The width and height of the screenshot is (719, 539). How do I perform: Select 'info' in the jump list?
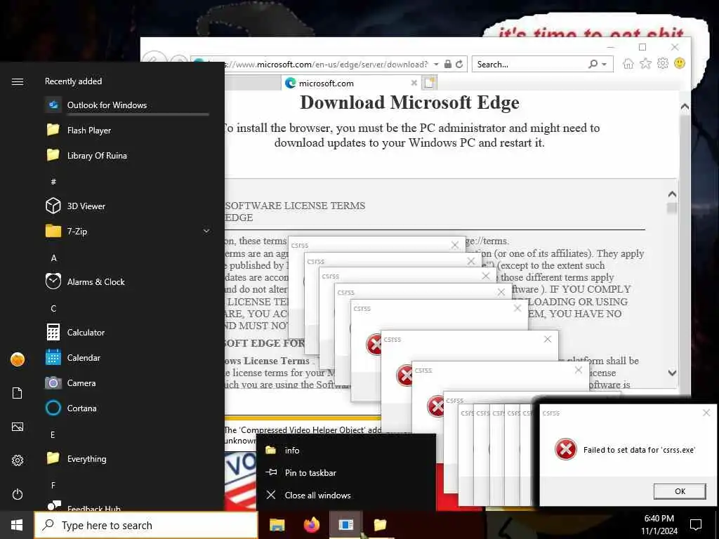pos(345,450)
